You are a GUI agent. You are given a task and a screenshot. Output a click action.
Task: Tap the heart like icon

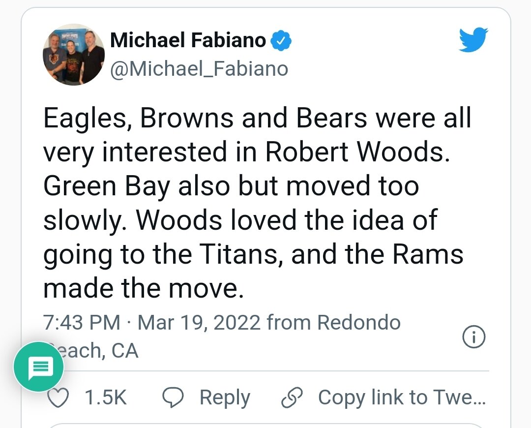[x=59, y=397]
